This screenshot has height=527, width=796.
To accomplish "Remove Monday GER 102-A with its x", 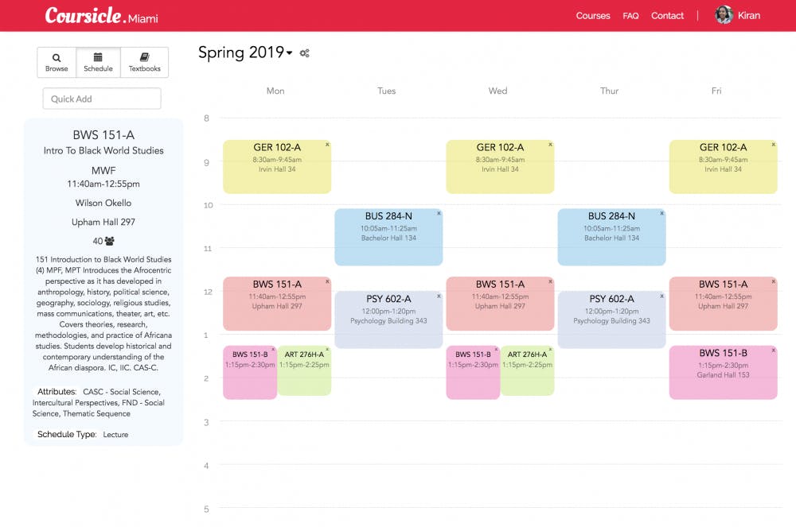I will tap(327, 145).
